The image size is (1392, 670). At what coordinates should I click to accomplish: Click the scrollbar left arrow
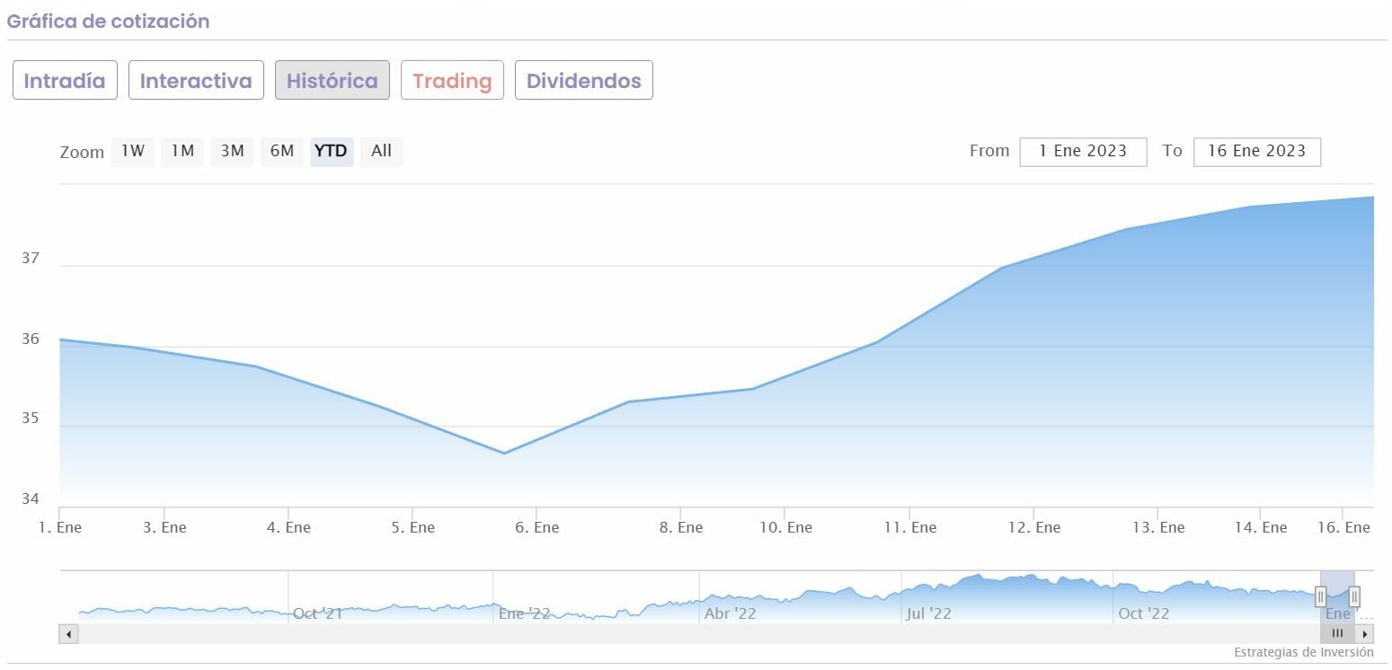[x=69, y=634]
